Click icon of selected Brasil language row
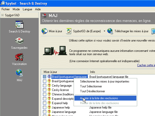Viewport: 155px width, 116px height. tap(49, 77)
